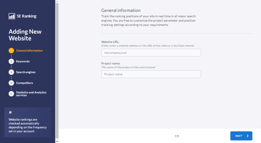Image resolution: width=261 pixels, height=143 pixels.
Task: Click the website rankings tip text
Action: click(28, 125)
